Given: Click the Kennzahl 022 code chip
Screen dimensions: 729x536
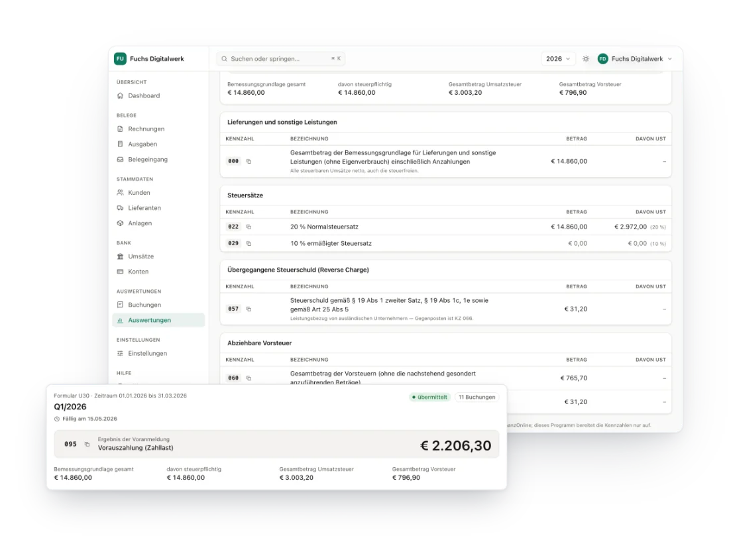Looking at the screenshot, I should (x=233, y=227).
